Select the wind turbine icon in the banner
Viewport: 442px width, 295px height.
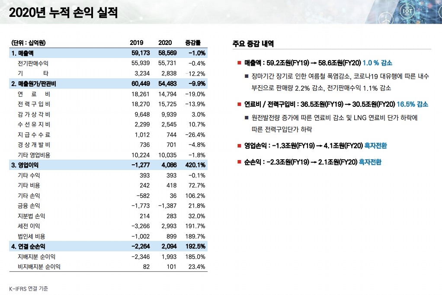tap(385, 19)
